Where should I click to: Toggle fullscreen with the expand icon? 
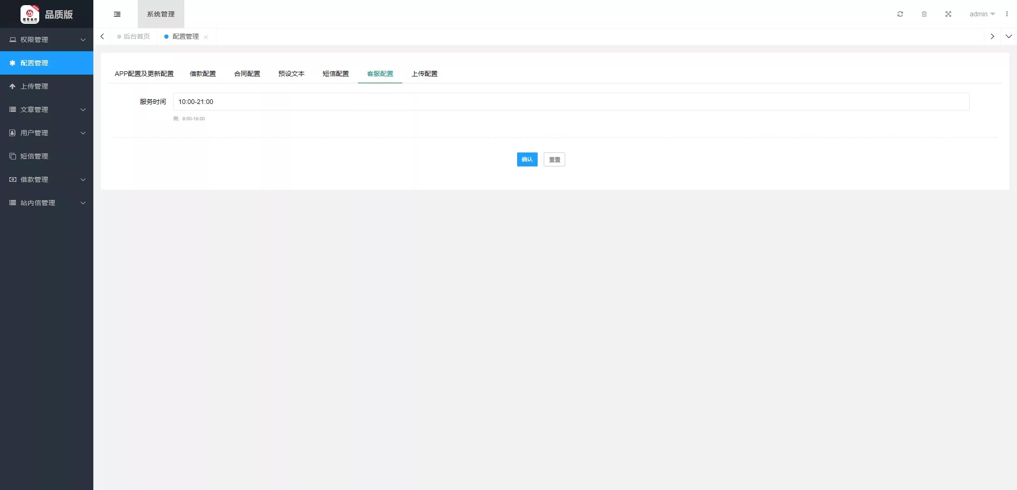(x=948, y=14)
